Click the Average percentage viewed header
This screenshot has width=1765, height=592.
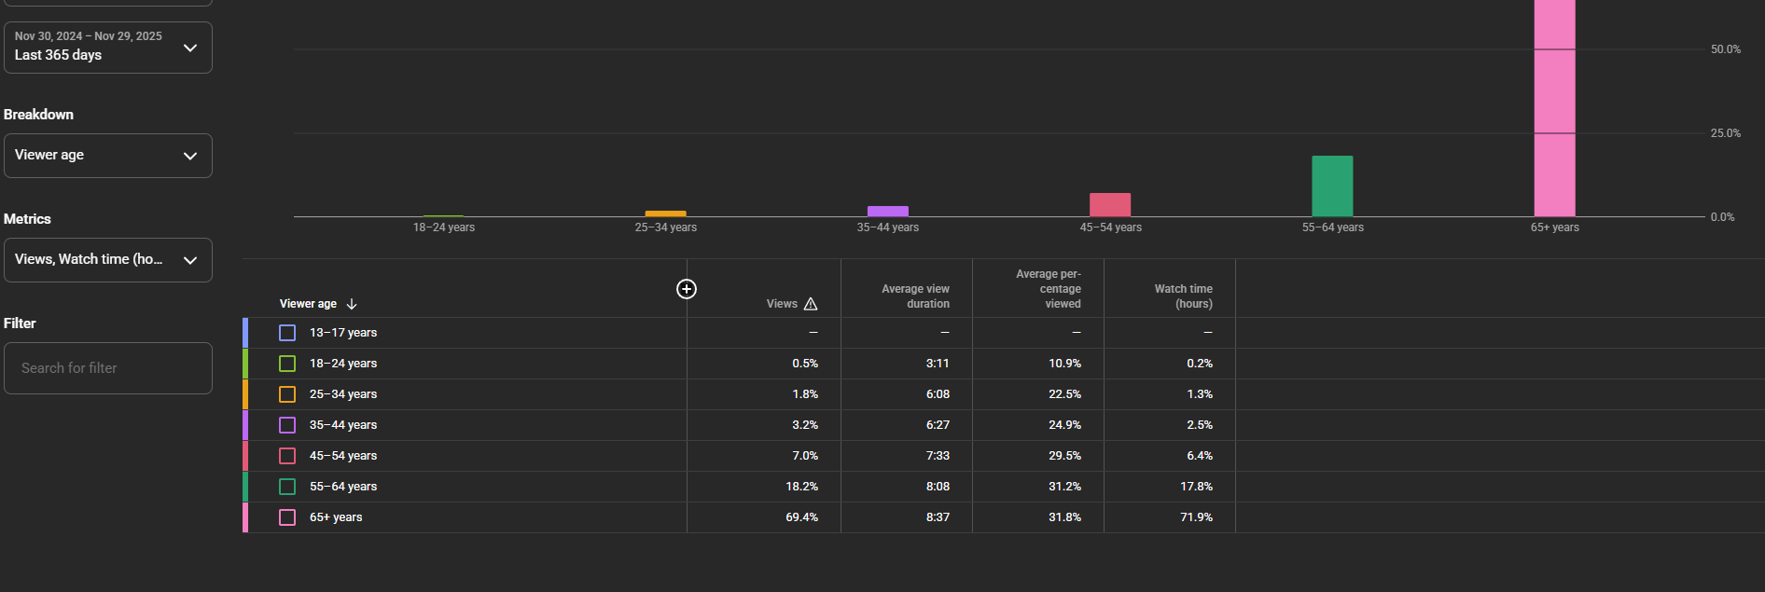pyautogui.click(x=1049, y=289)
